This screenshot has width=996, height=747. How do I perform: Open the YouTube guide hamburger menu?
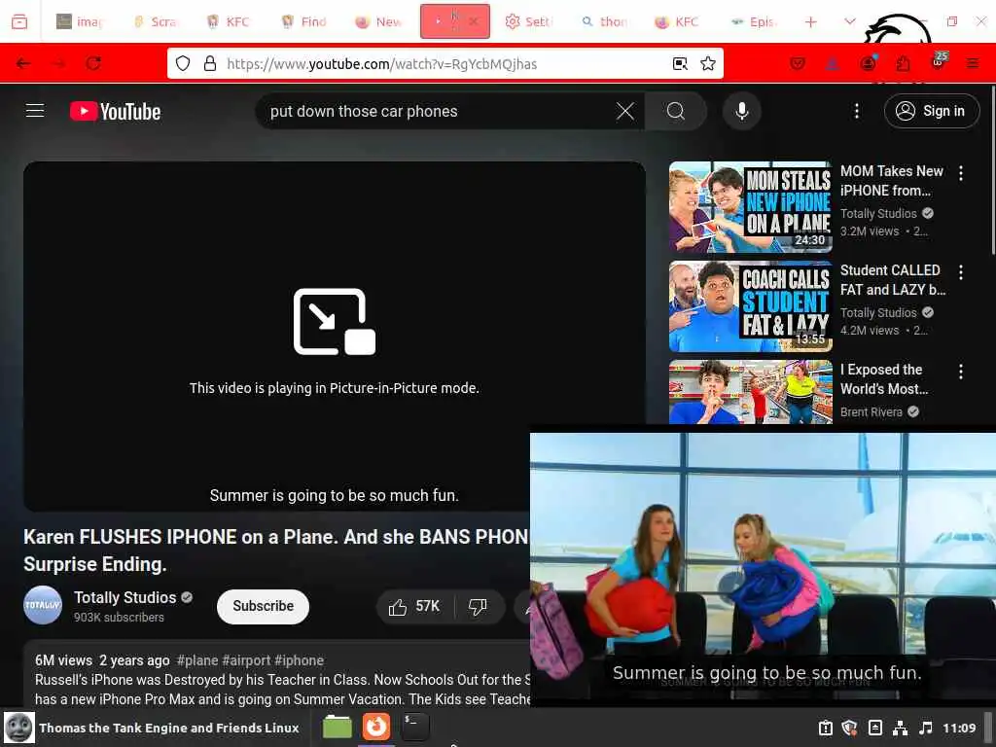point(35,111)
